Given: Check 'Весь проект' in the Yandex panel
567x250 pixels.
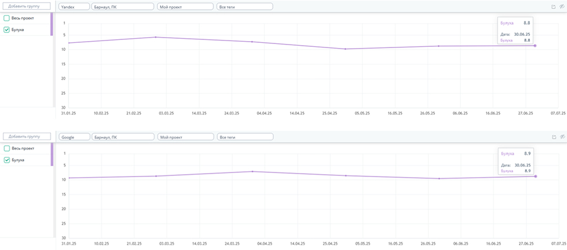Looking at the screenshot, I should click(x=7, y=18).
